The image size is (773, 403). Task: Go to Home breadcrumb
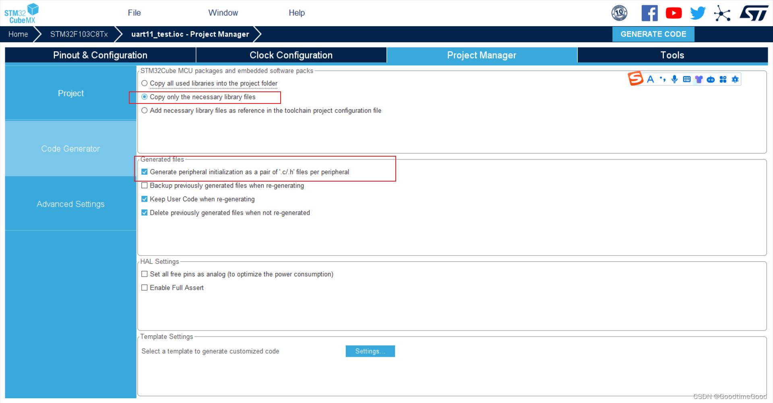[x=18, y=34]
